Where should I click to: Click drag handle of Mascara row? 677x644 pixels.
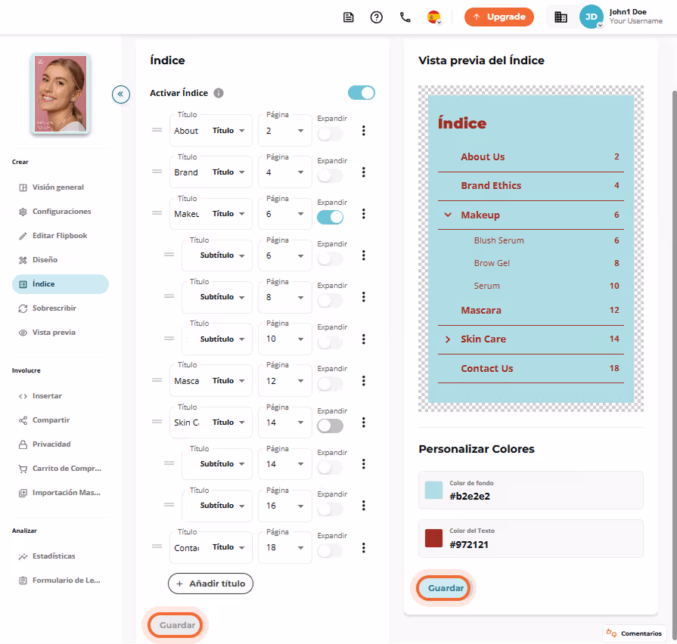[157, 380]
